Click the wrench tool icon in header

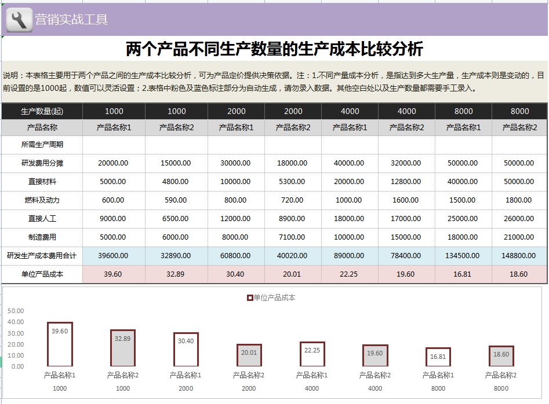coord(20,20)
